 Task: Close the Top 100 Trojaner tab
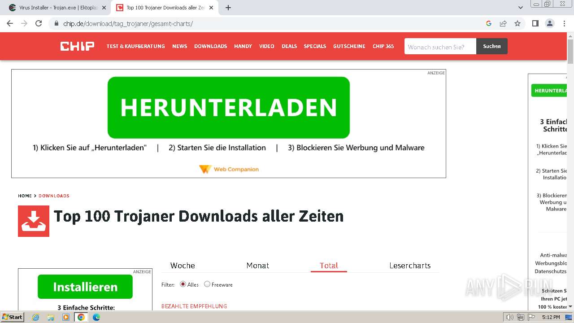click(x=211, y=8)
